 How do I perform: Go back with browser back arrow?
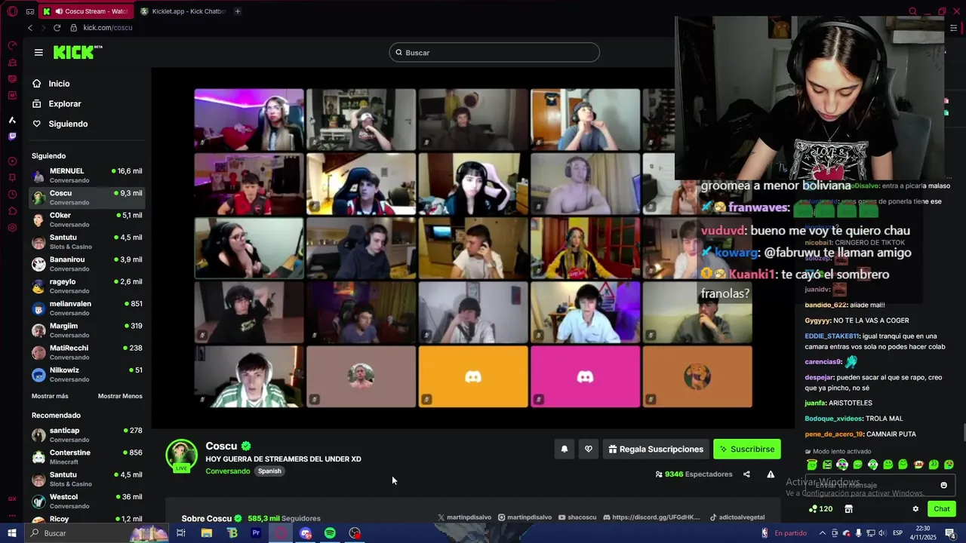(30, 28)
